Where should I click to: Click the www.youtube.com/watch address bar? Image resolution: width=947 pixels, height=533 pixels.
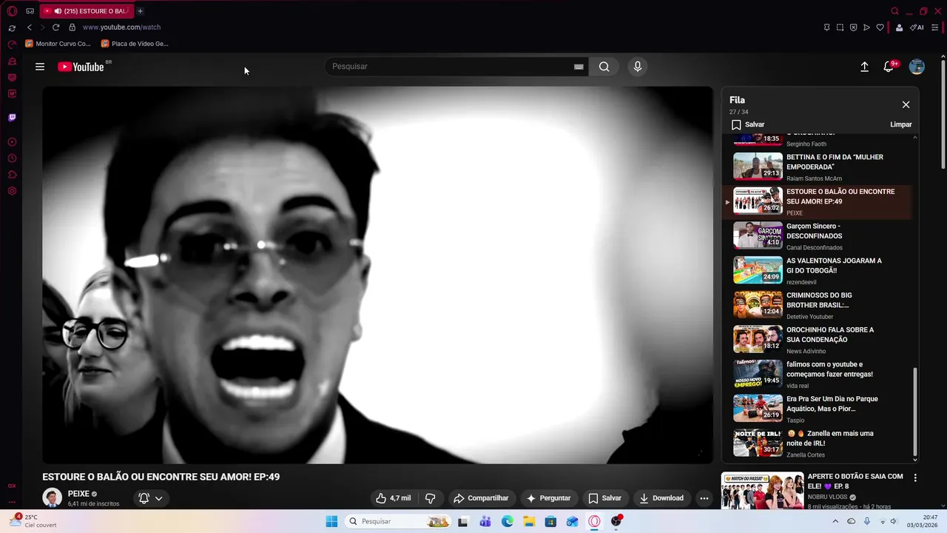[121, 27]
